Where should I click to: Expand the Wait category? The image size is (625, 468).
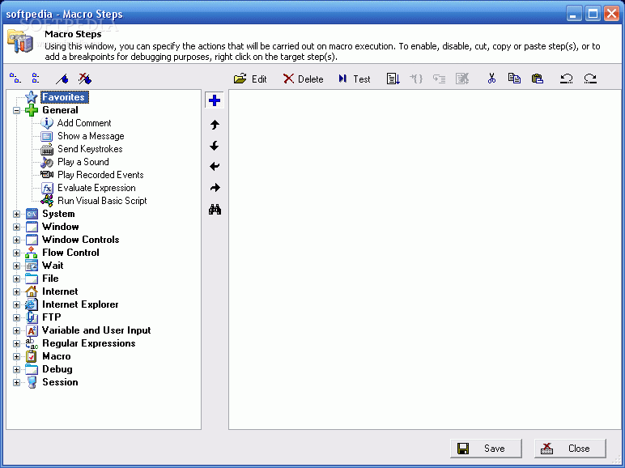point(16,266)
